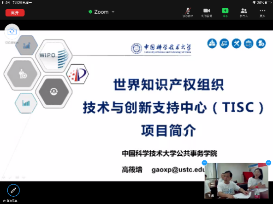The image size is (273, 204).
Task: Click the green encryption shield icon
Action: tap(90, 12)
